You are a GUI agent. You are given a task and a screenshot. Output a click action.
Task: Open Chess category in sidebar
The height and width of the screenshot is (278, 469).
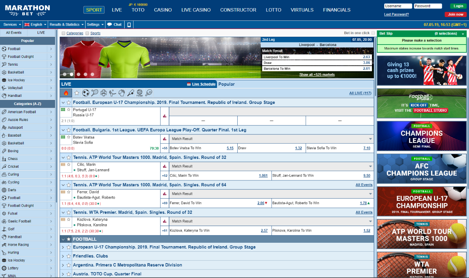(x=28, y=159)
